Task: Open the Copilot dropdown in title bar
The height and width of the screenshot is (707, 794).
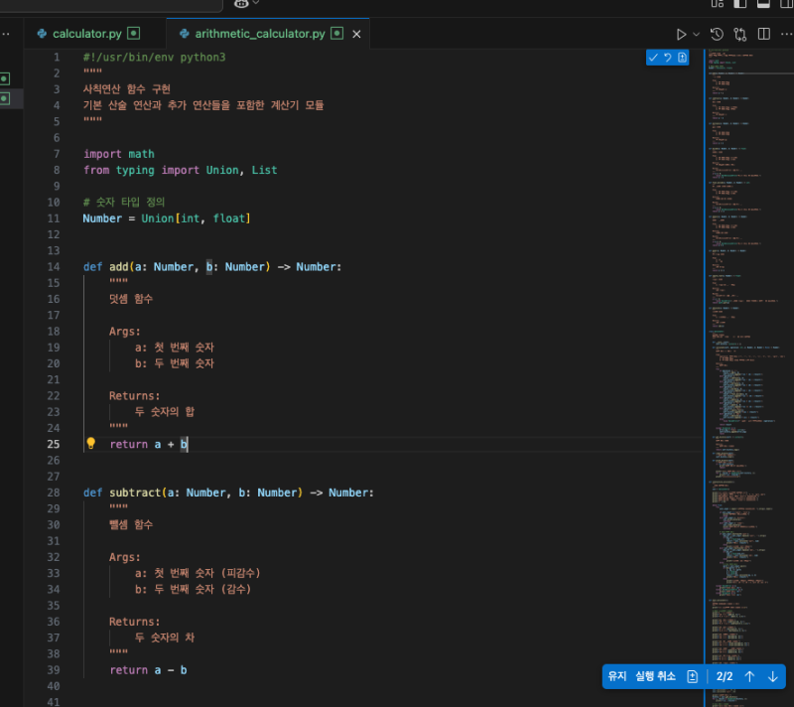Action: (256, 4)
